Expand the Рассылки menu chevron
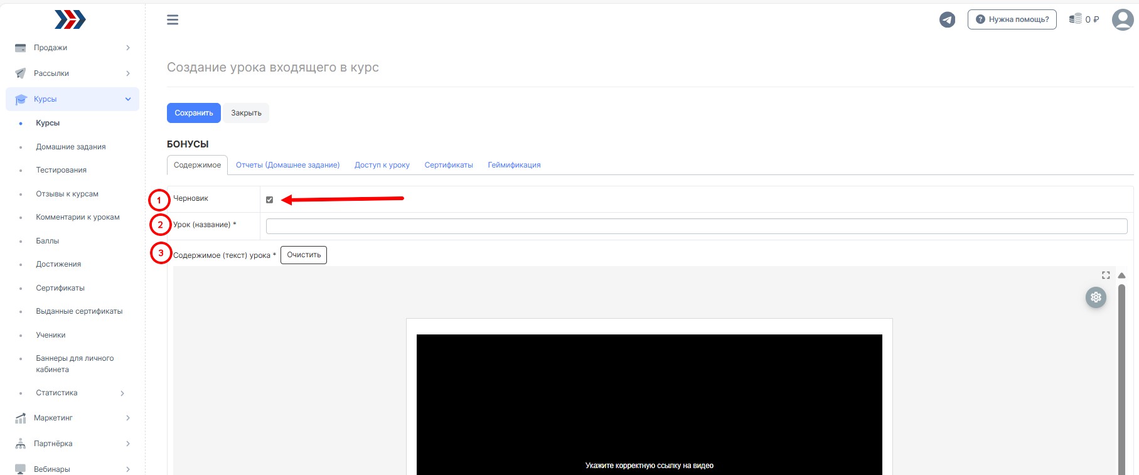This screenshot has height=475, width=1139. [128, 73]
